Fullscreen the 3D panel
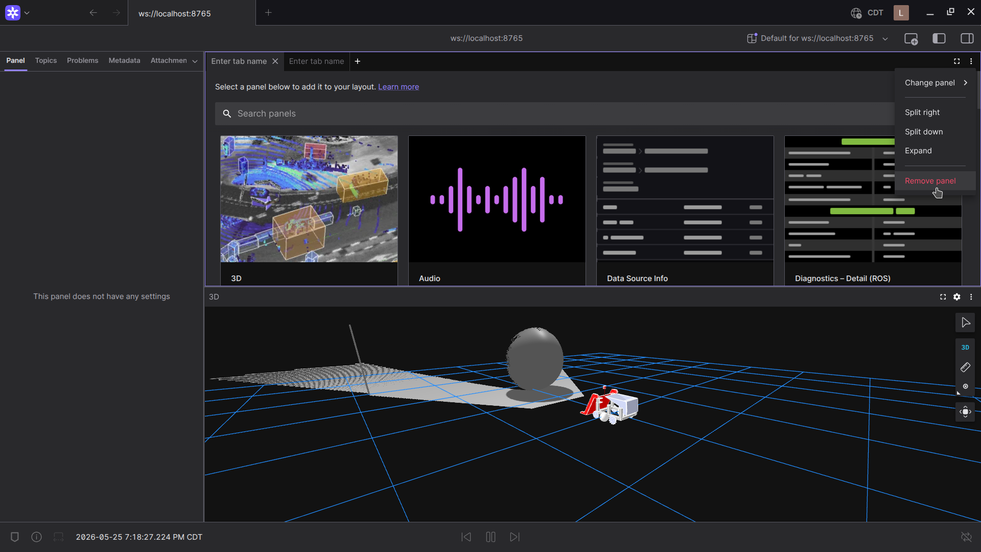The image size is (981, 552). coord(943,297)
